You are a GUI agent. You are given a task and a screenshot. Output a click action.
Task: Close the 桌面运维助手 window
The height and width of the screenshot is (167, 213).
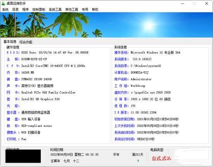coord(206,3)
